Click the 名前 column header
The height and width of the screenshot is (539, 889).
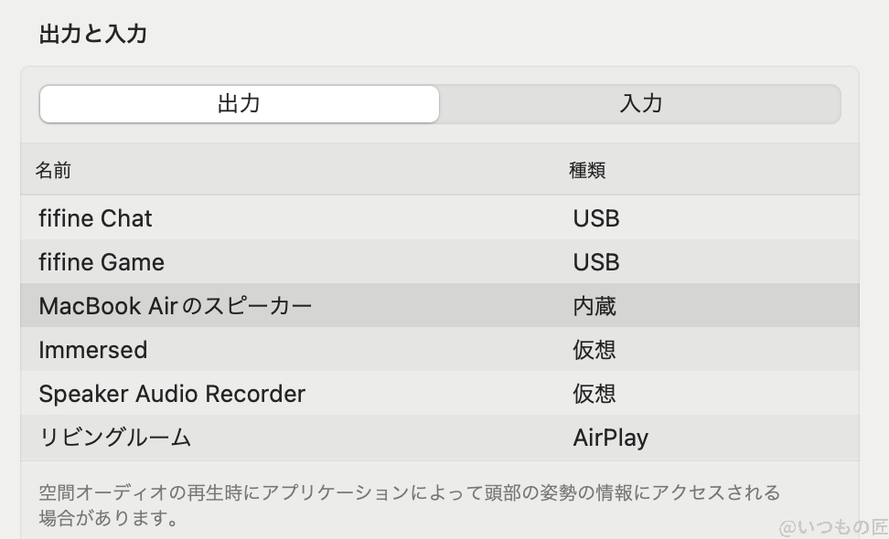(51, 171)
